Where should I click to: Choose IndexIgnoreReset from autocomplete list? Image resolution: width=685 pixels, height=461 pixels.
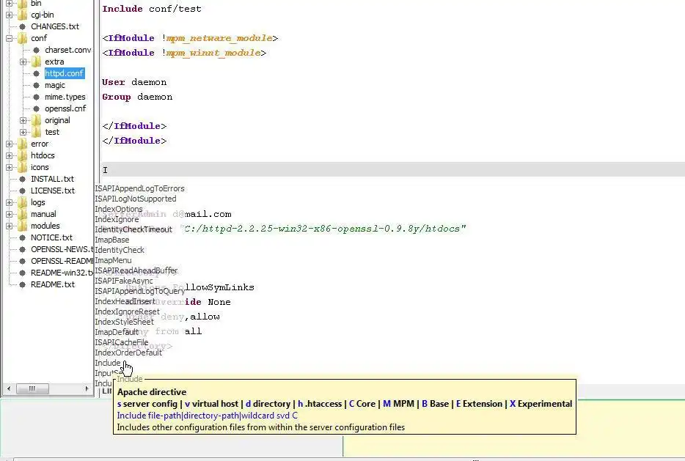coord(128,311)
